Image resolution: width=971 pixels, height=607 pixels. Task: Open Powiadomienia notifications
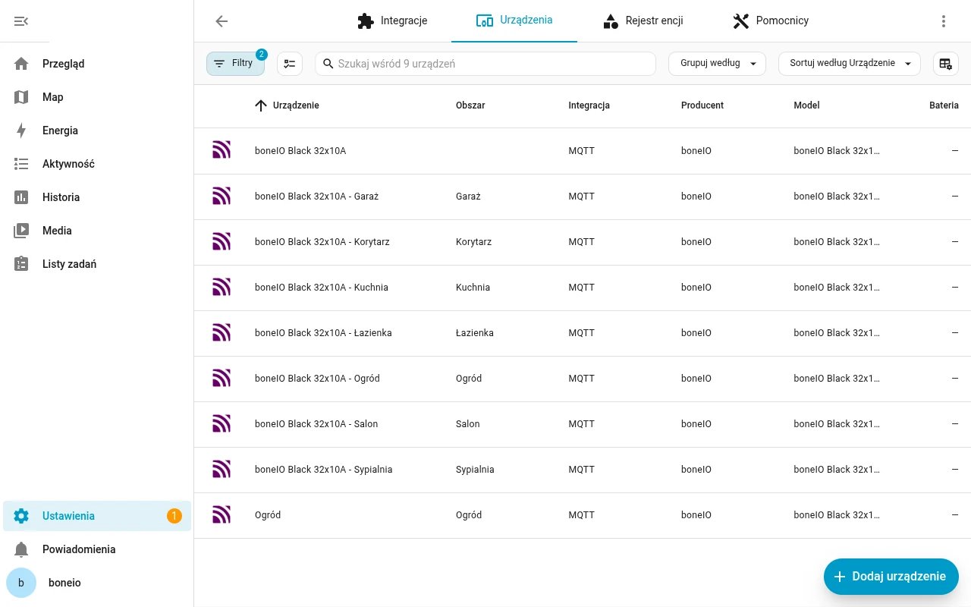click(97, 549)
